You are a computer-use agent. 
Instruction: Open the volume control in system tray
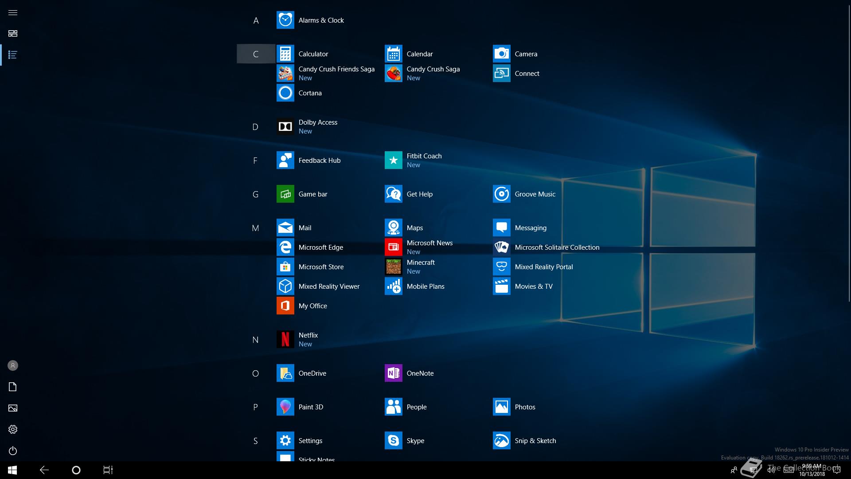pos(771,470)
